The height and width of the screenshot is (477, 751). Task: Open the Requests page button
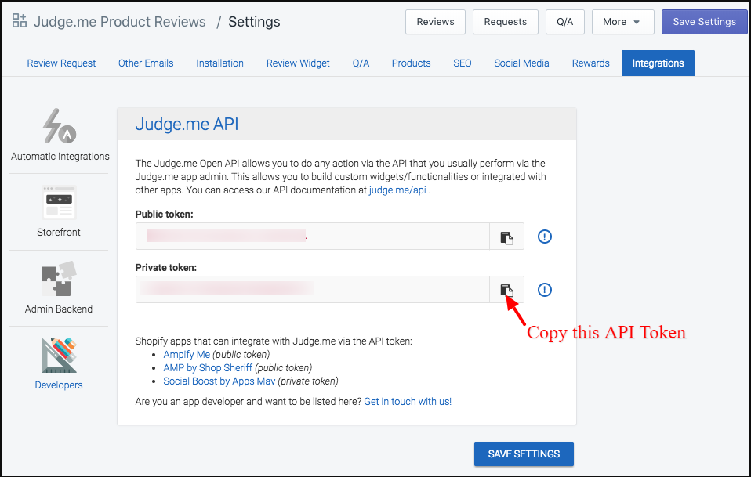coord(506,22)
